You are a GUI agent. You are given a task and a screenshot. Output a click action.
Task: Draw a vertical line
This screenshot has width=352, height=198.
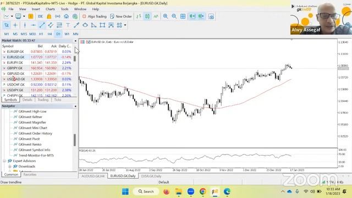point(25,25)
